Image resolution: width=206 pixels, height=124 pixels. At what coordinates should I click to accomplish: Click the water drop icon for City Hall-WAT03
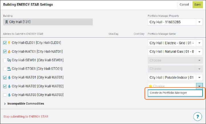click(9, 95)
